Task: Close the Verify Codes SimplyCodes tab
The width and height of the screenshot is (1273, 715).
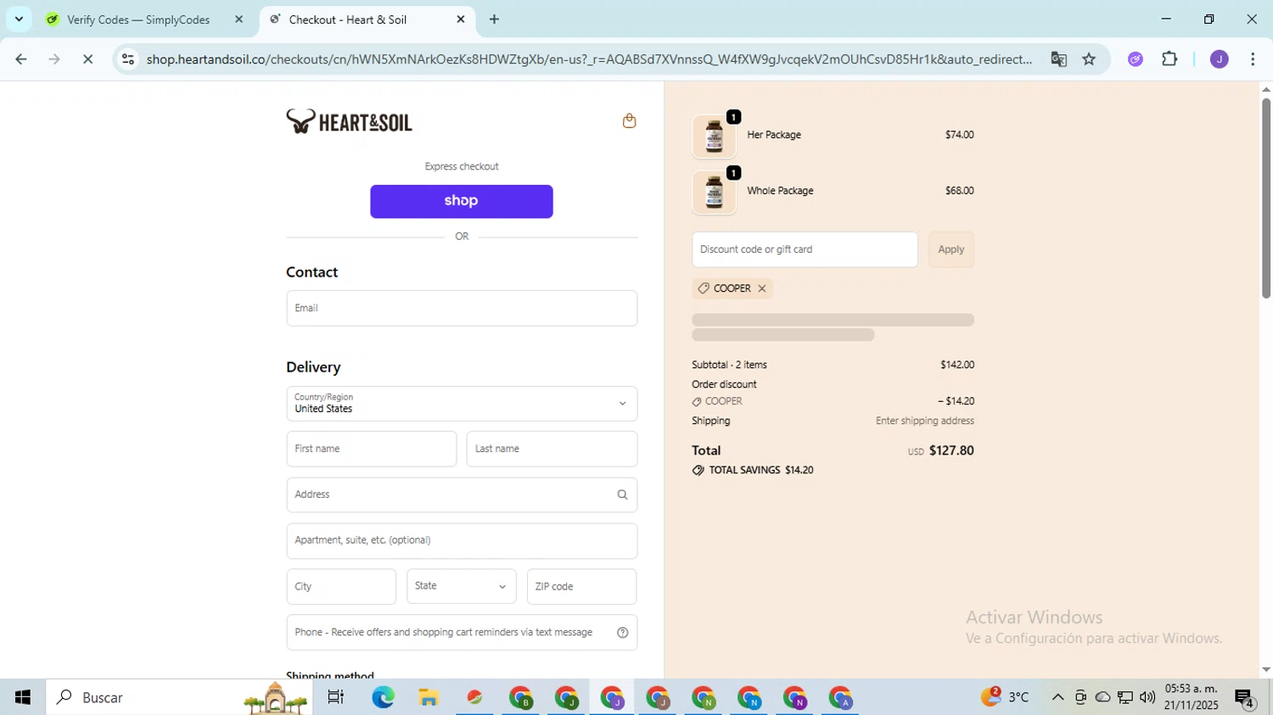Action: [238, 19]
